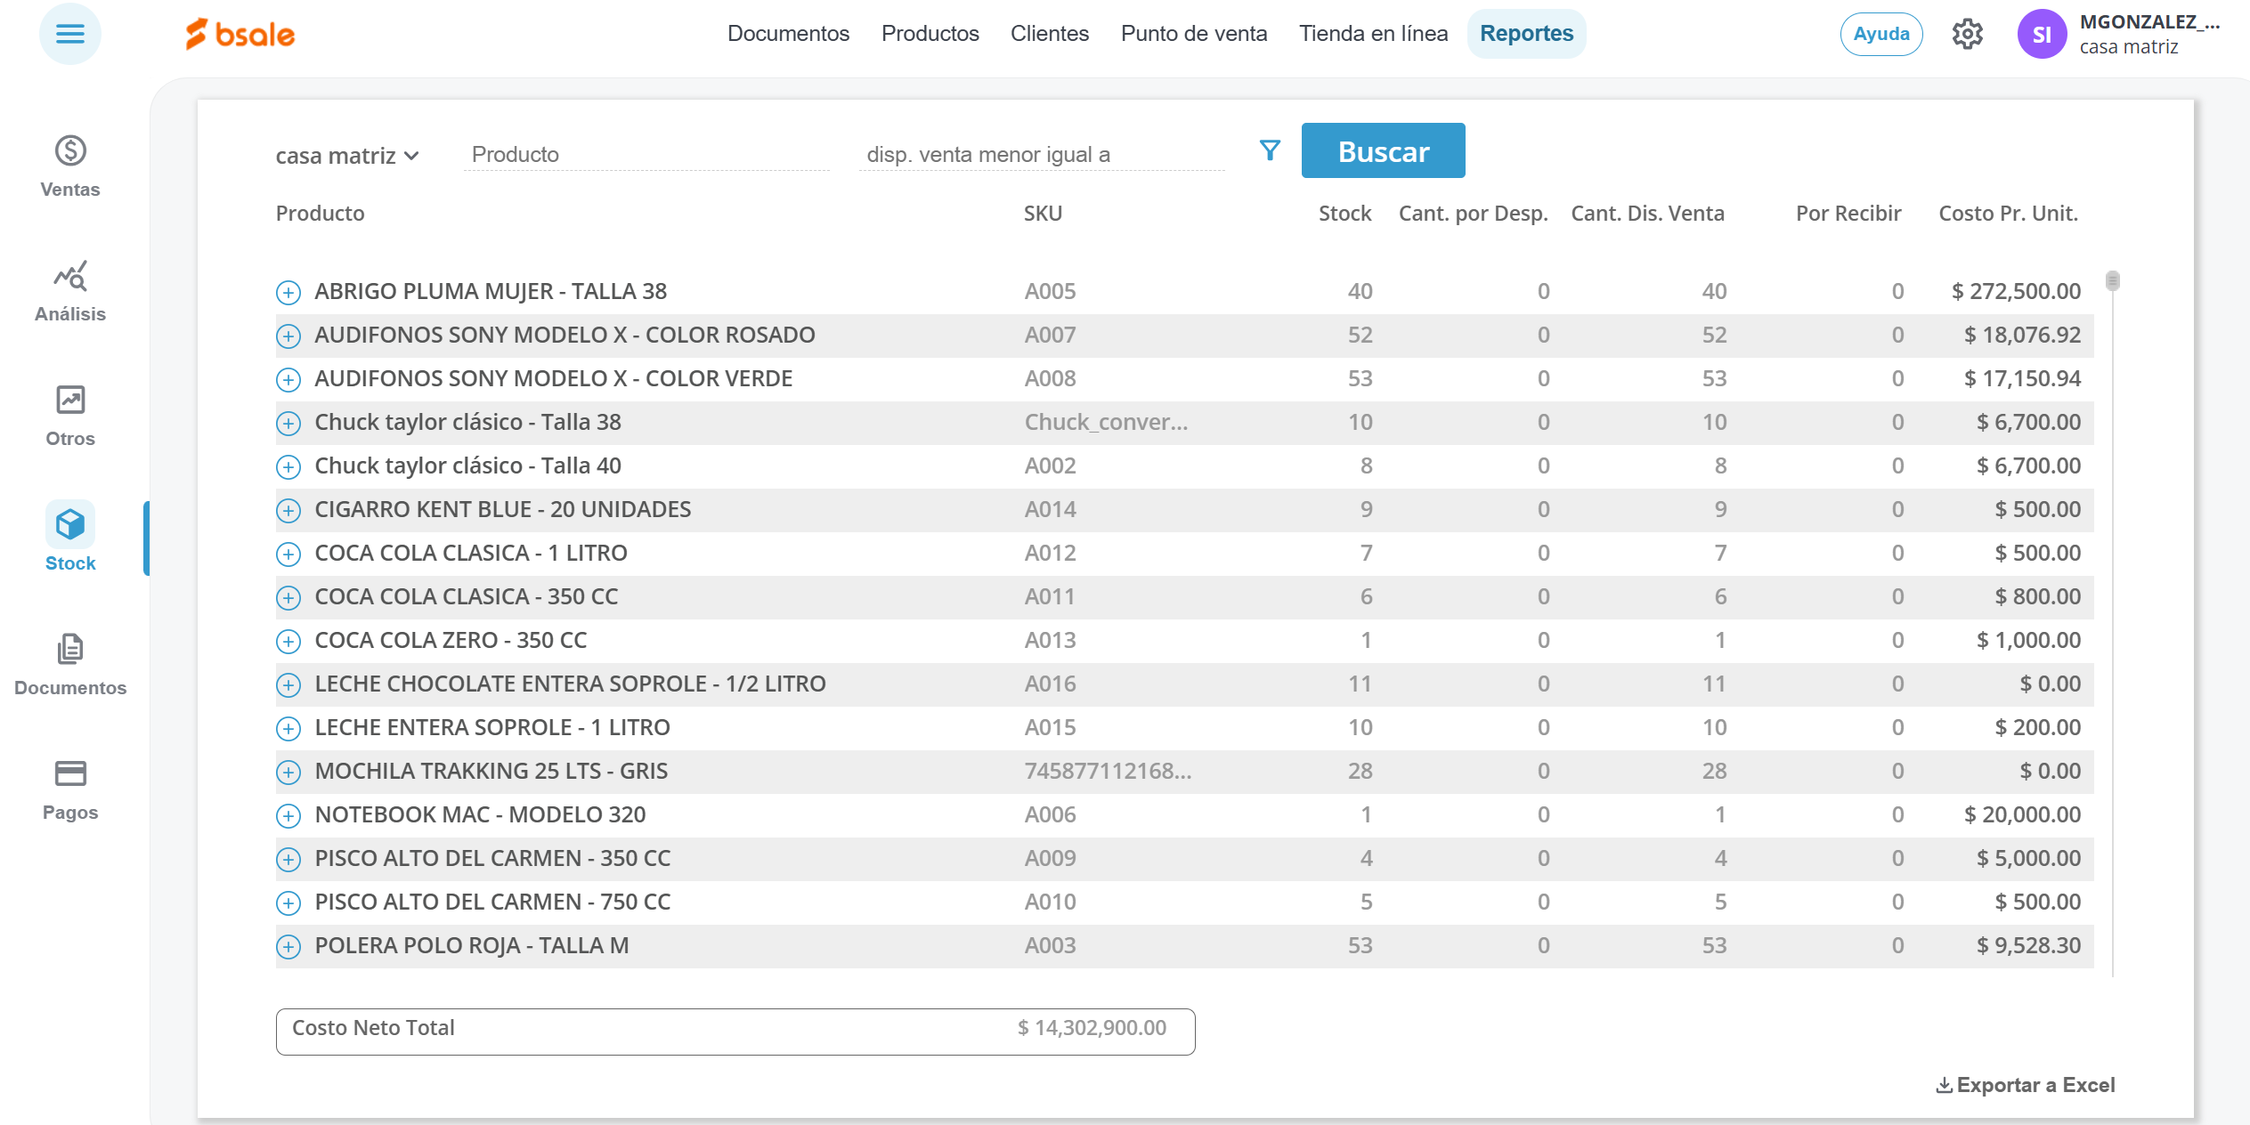Screen dimensions: 2250x1125
Task: Open the Otros reports icon
Action: pyautogui.click(x=70, y=401)
